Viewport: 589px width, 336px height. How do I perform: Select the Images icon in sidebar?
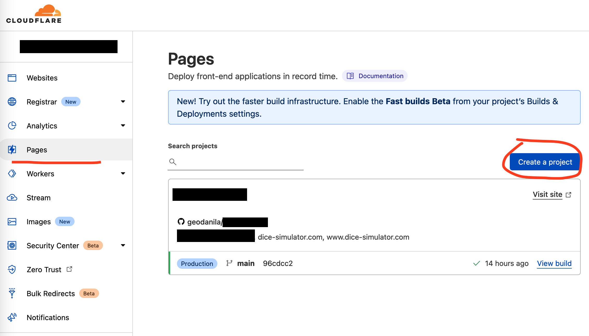[x=12, y=221]
